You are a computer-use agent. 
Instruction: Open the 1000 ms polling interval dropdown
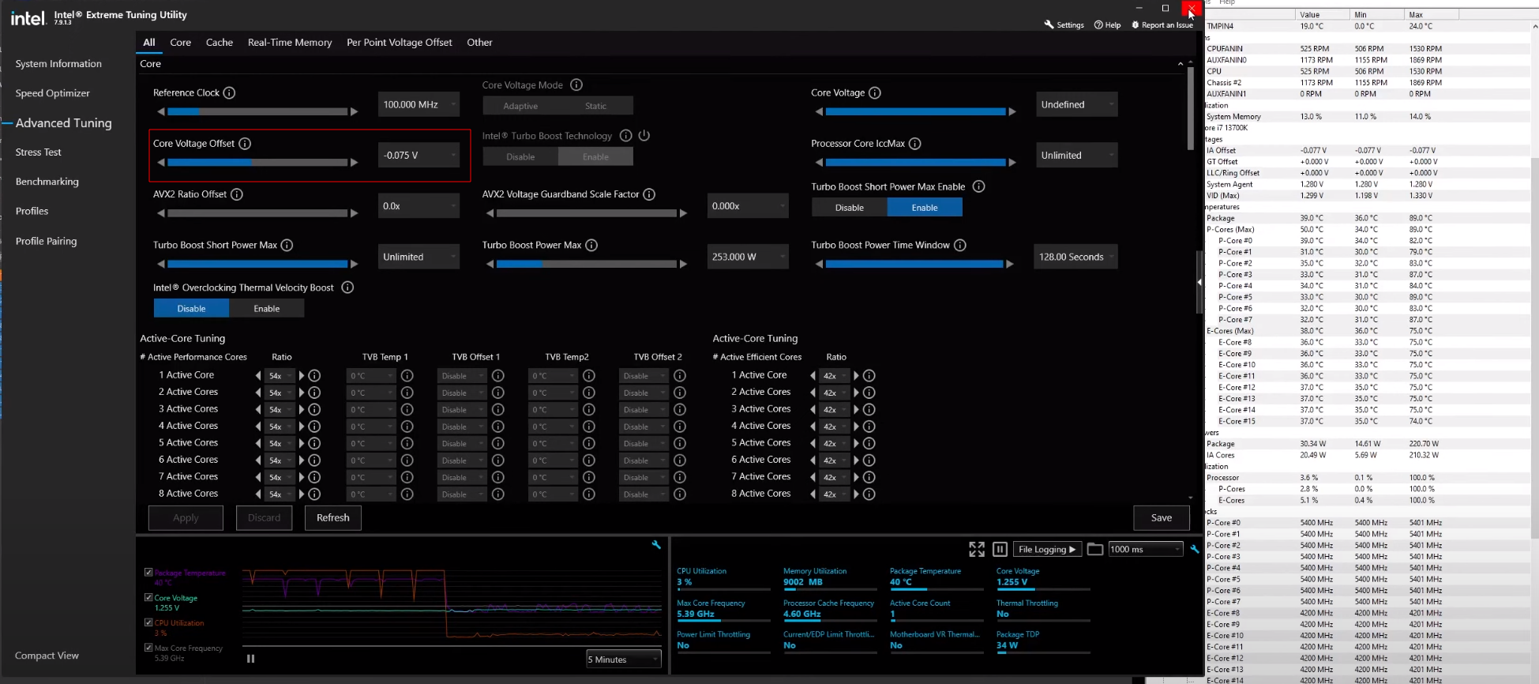[1145, 549]
